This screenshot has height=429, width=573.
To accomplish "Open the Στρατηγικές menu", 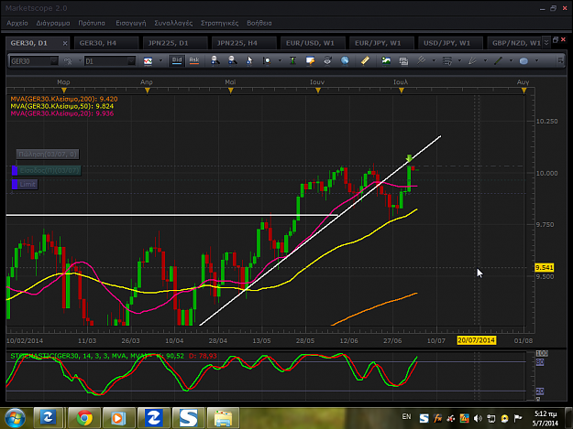I will pyautogui.click(x=220, y=23).
